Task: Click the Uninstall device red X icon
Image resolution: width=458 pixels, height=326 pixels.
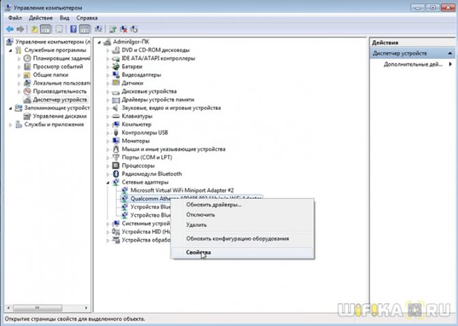Action: coord(124,29)
